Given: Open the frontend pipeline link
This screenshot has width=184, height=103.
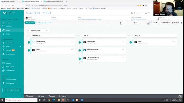Looking at the screenshot, I should pyautogui.click(x=54, y=19).
